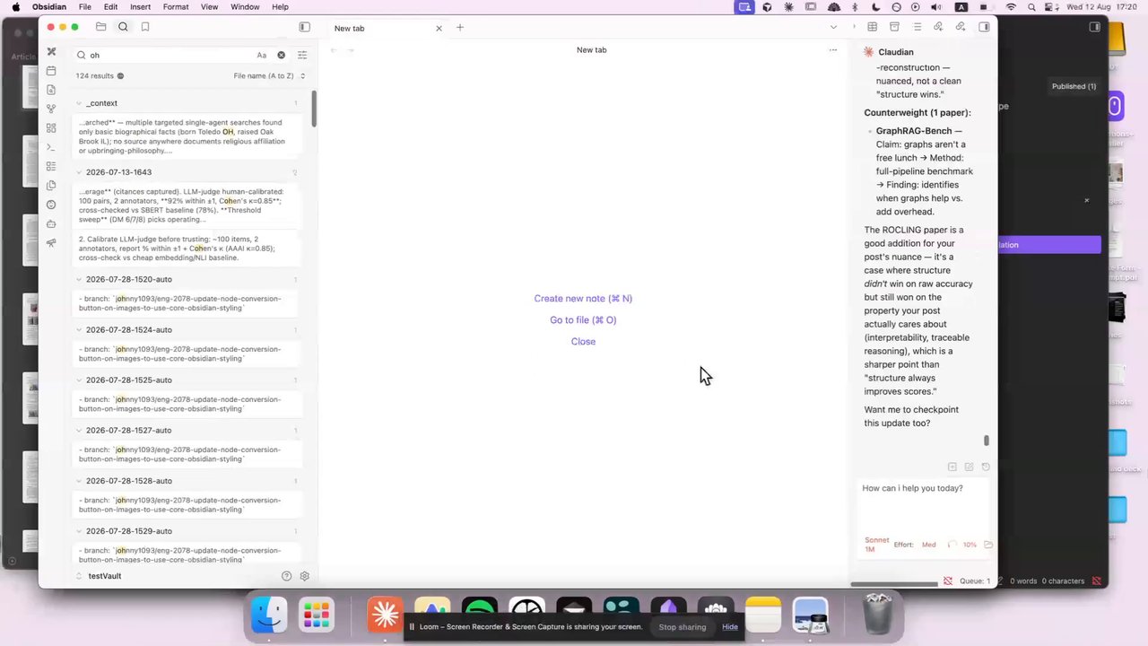This screenshot has height=646, width=1148.
Task: Click the dot icon beside 124 results
Action: point(120,76)
